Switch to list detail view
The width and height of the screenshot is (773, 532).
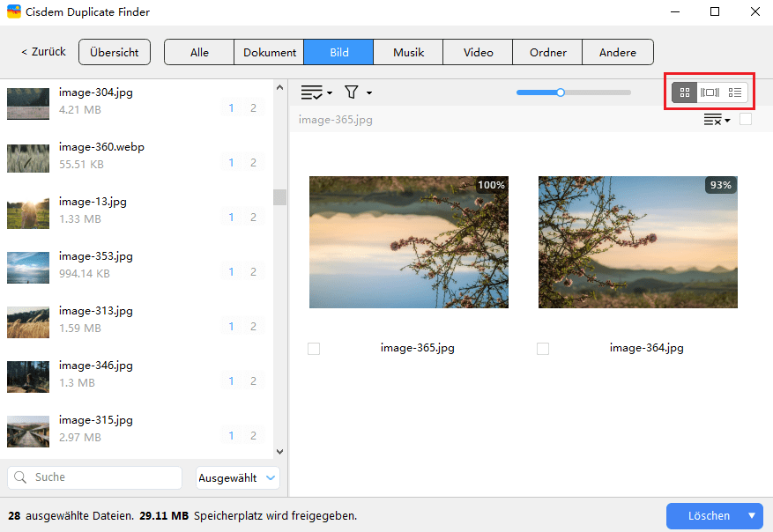(735, 92)
